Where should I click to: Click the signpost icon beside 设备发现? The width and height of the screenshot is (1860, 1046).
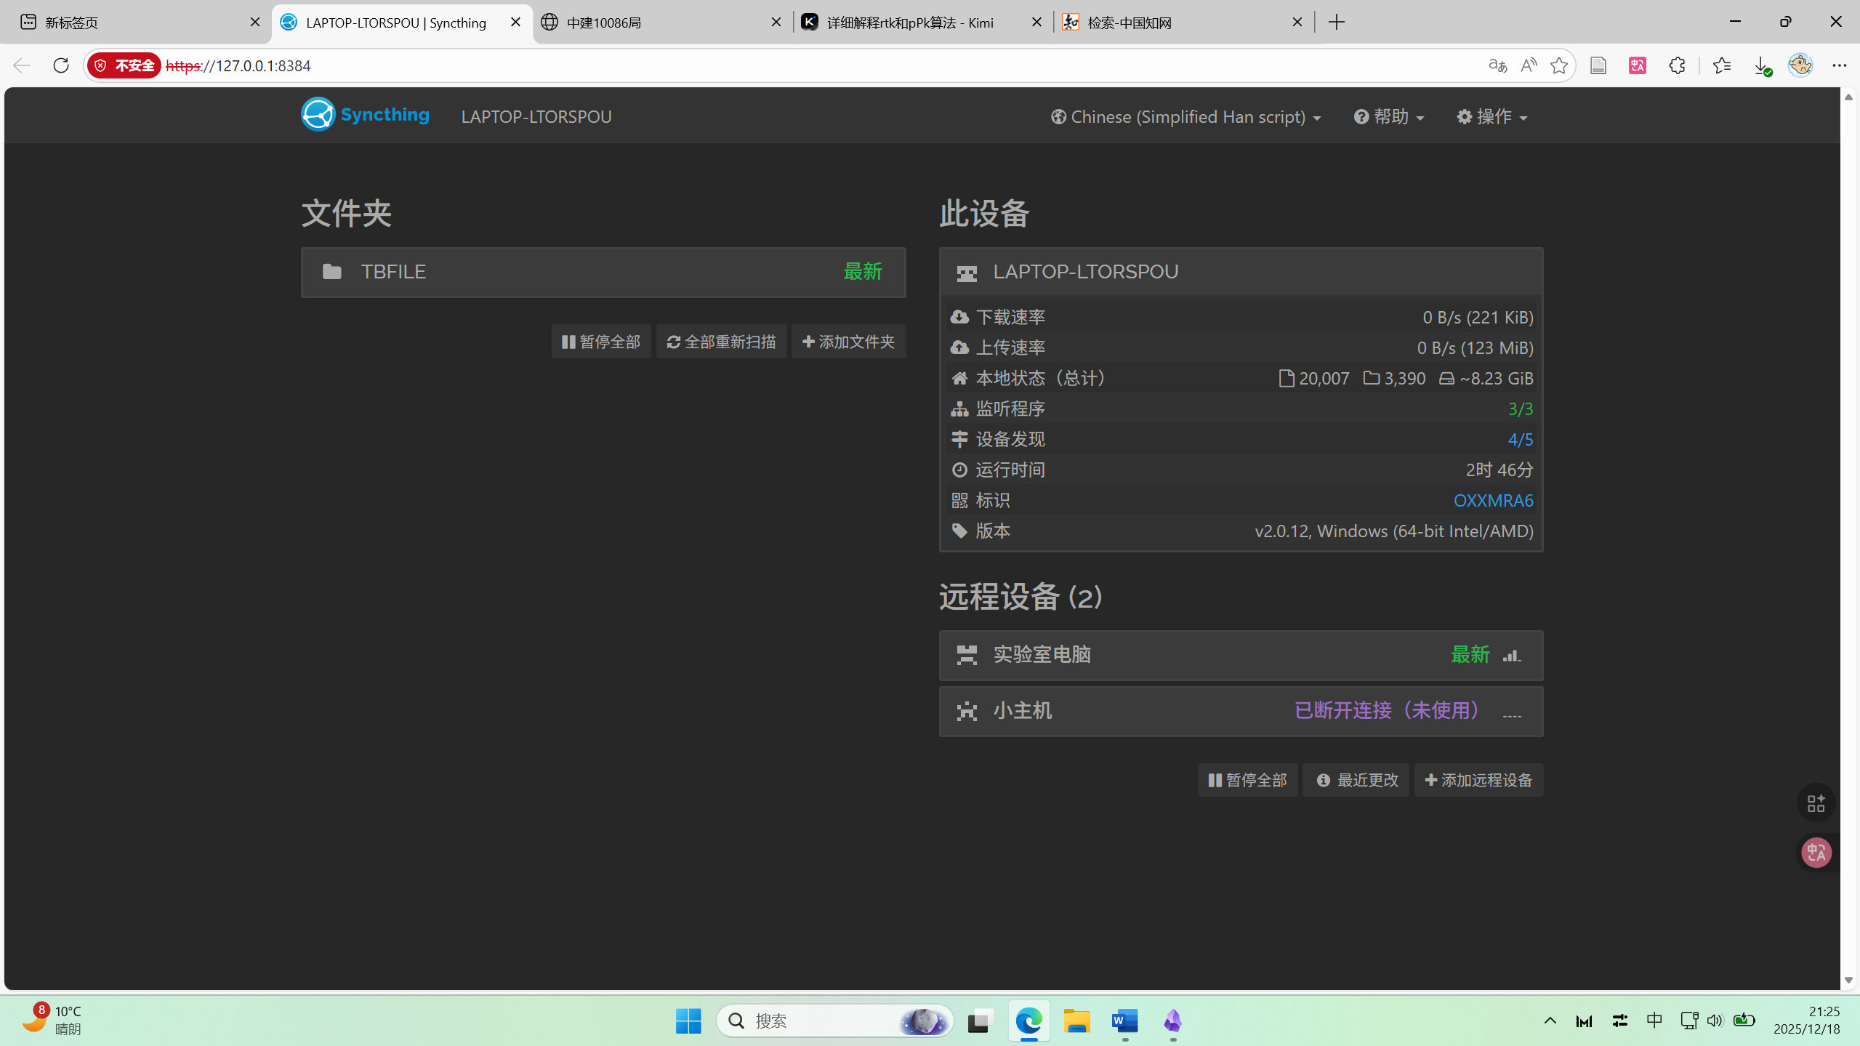coord(959,439)
